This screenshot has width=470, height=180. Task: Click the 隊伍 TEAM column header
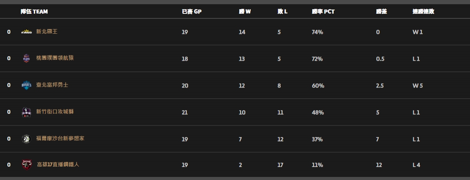point(34,12)
